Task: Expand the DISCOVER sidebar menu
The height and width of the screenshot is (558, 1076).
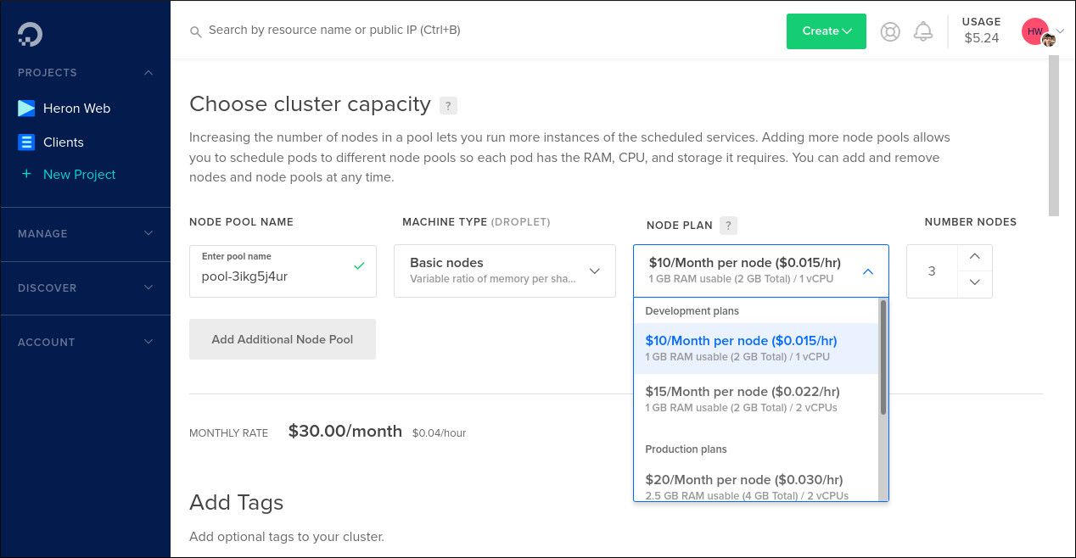Action: tap(148, 287)
